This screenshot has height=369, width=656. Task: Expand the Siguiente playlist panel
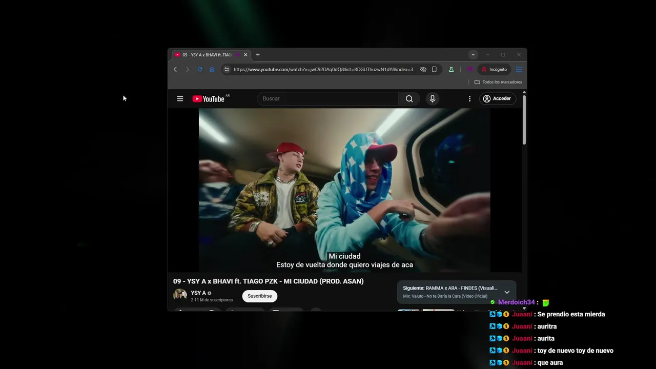click(507, 292)
